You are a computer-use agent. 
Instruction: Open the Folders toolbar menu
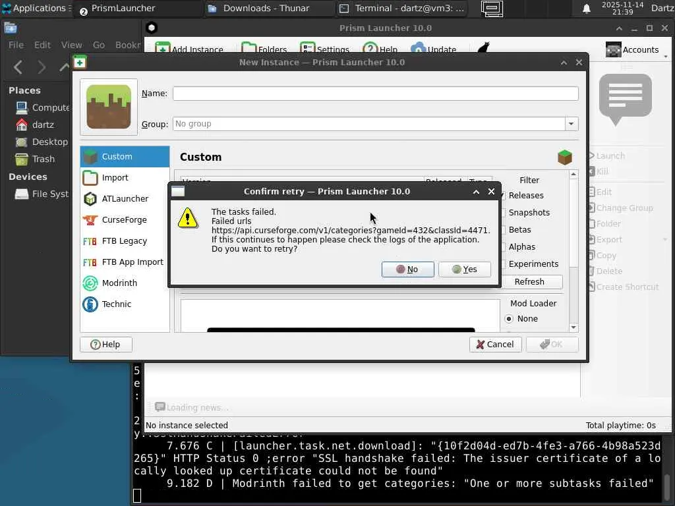pyautogui.click(x=264, y=49)
